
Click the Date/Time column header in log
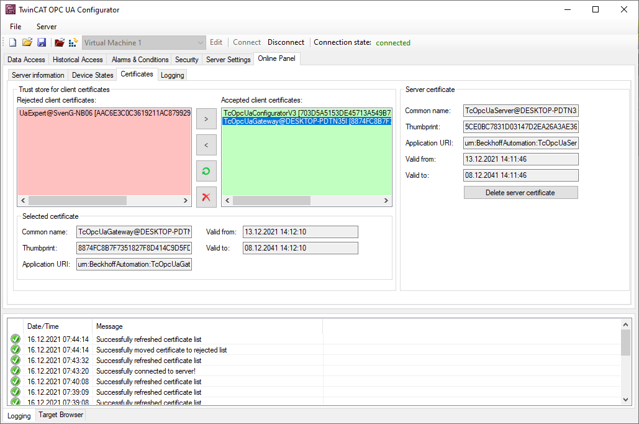click(x=58, y=326)
